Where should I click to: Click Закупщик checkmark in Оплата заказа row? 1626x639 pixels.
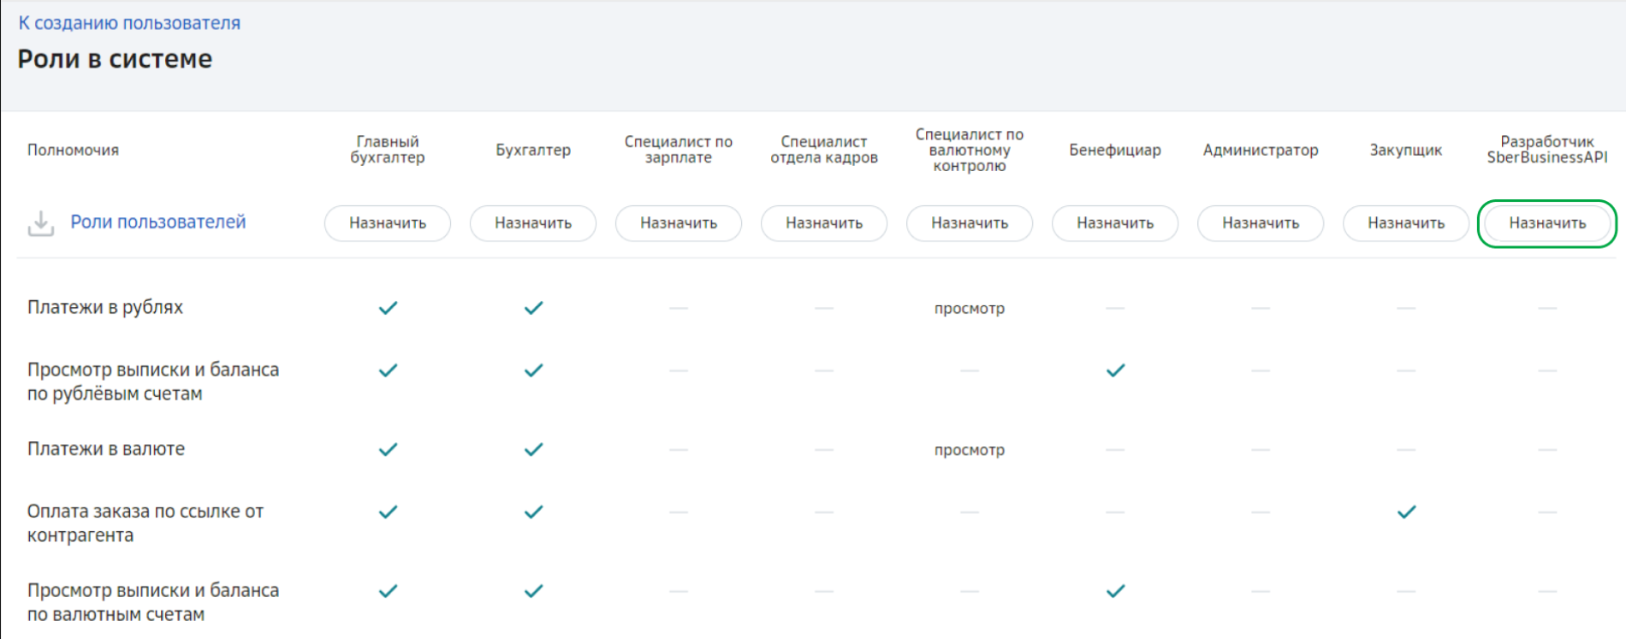1406,512
